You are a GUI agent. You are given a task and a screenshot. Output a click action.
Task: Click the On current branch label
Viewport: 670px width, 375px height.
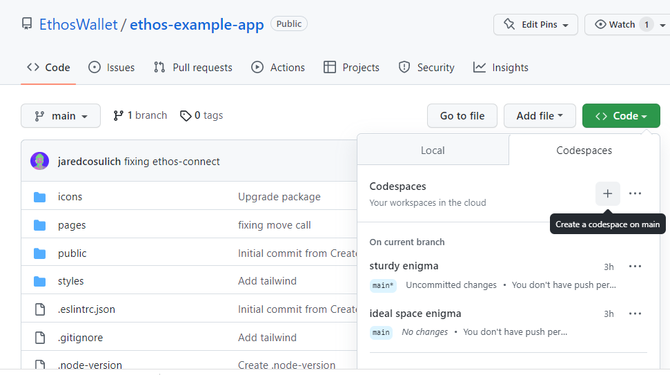pos(407,242)
